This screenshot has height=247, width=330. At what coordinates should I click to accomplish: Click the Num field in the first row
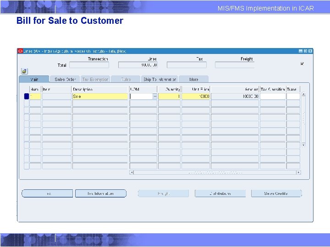(x=35, y=96)
